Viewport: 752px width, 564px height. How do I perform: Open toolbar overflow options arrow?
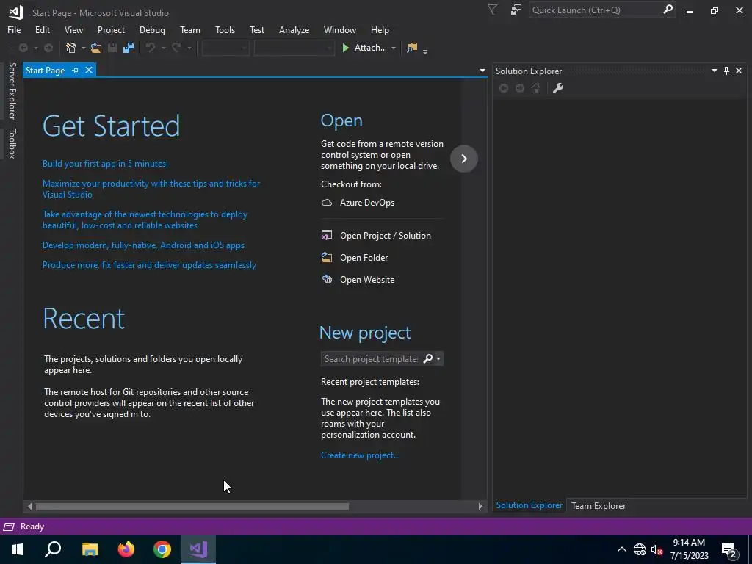(x=425, y=51)
